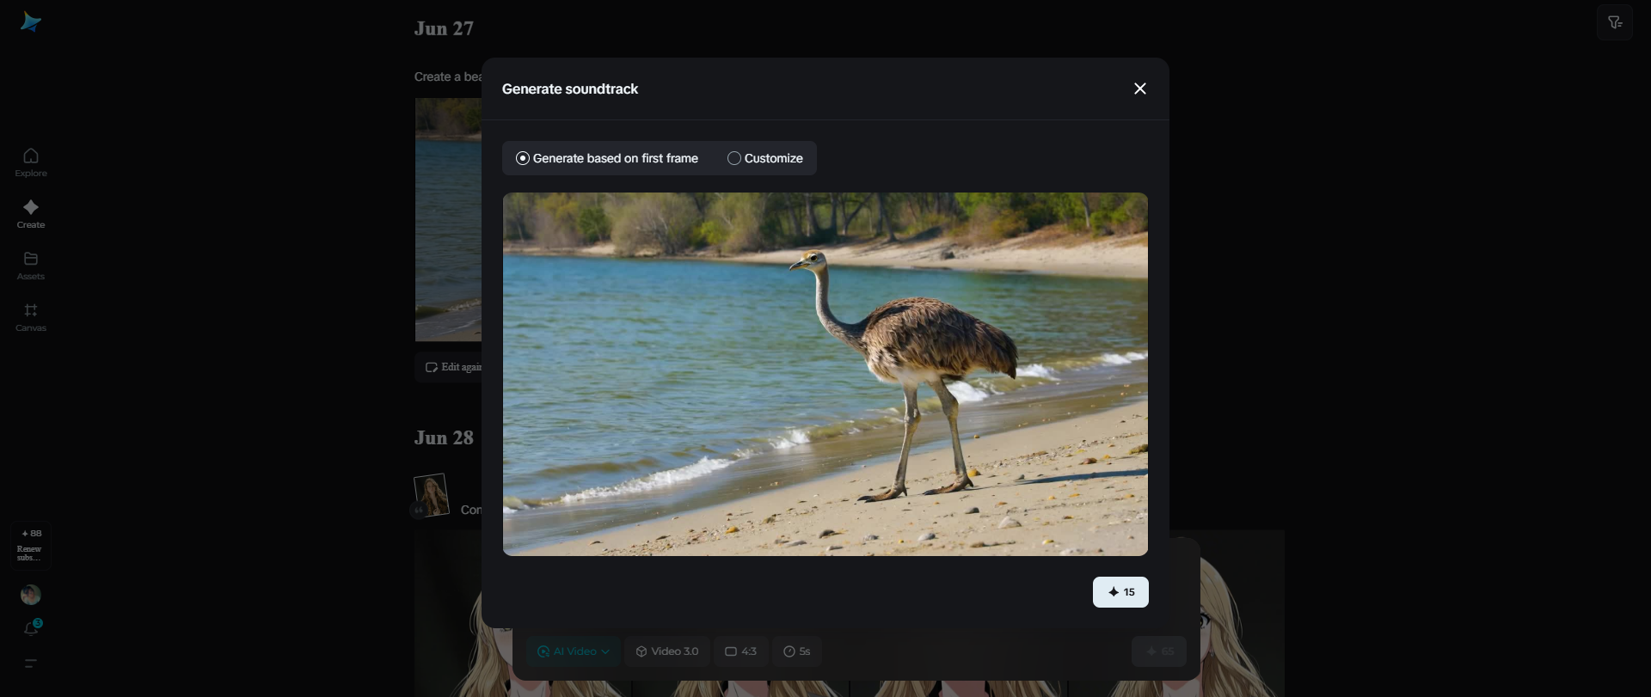Viewport: 1651px width, 697px height.
Task: Close the Generate soundtrack dialog
Action: click(1140, 89)
